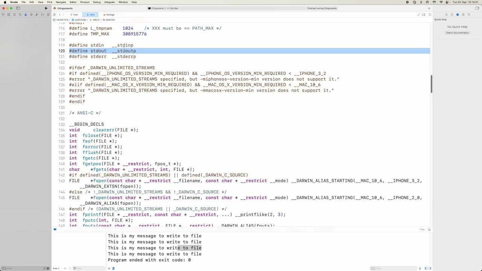Open the Integrate menu
This screenshot has width=482, height=271.
coord(110,2)
